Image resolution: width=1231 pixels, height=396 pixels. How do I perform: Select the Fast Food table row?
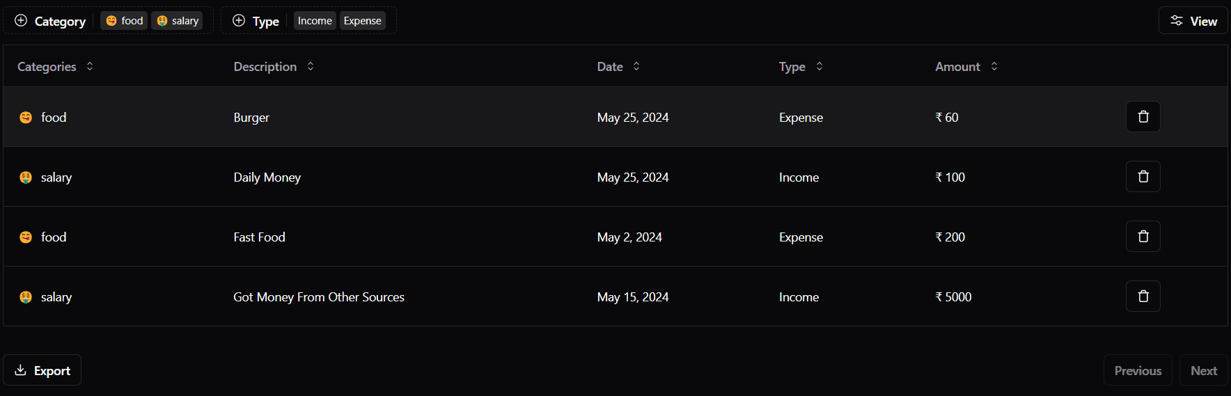[x=615, y=237]
